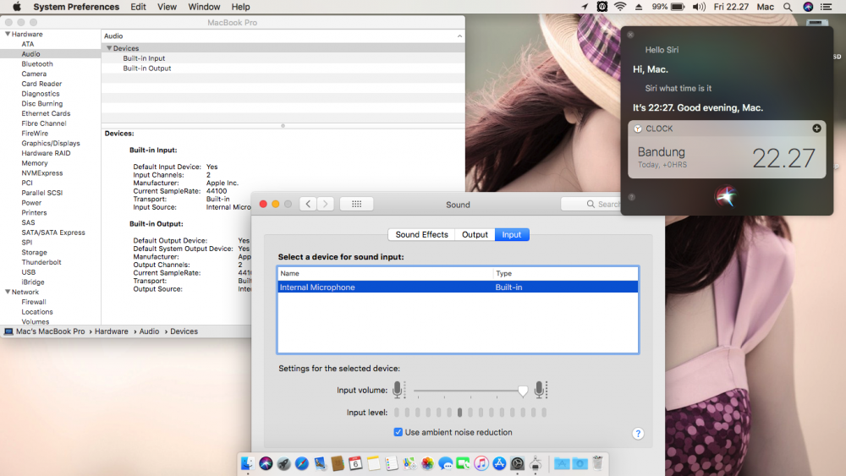Open Launchpad in the dock
Viewport: 846px width, 476px height.
click(x=283, y=463)
